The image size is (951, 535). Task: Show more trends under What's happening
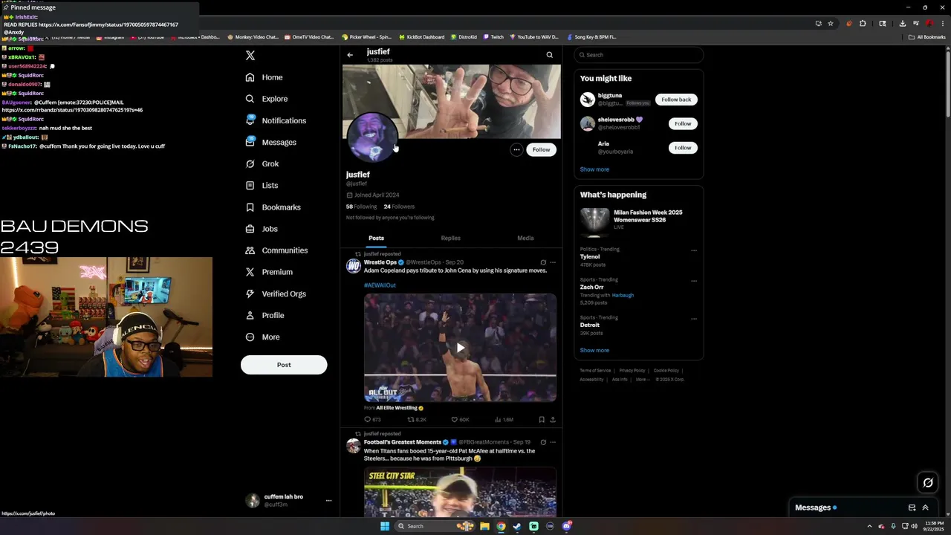point(594,351)
